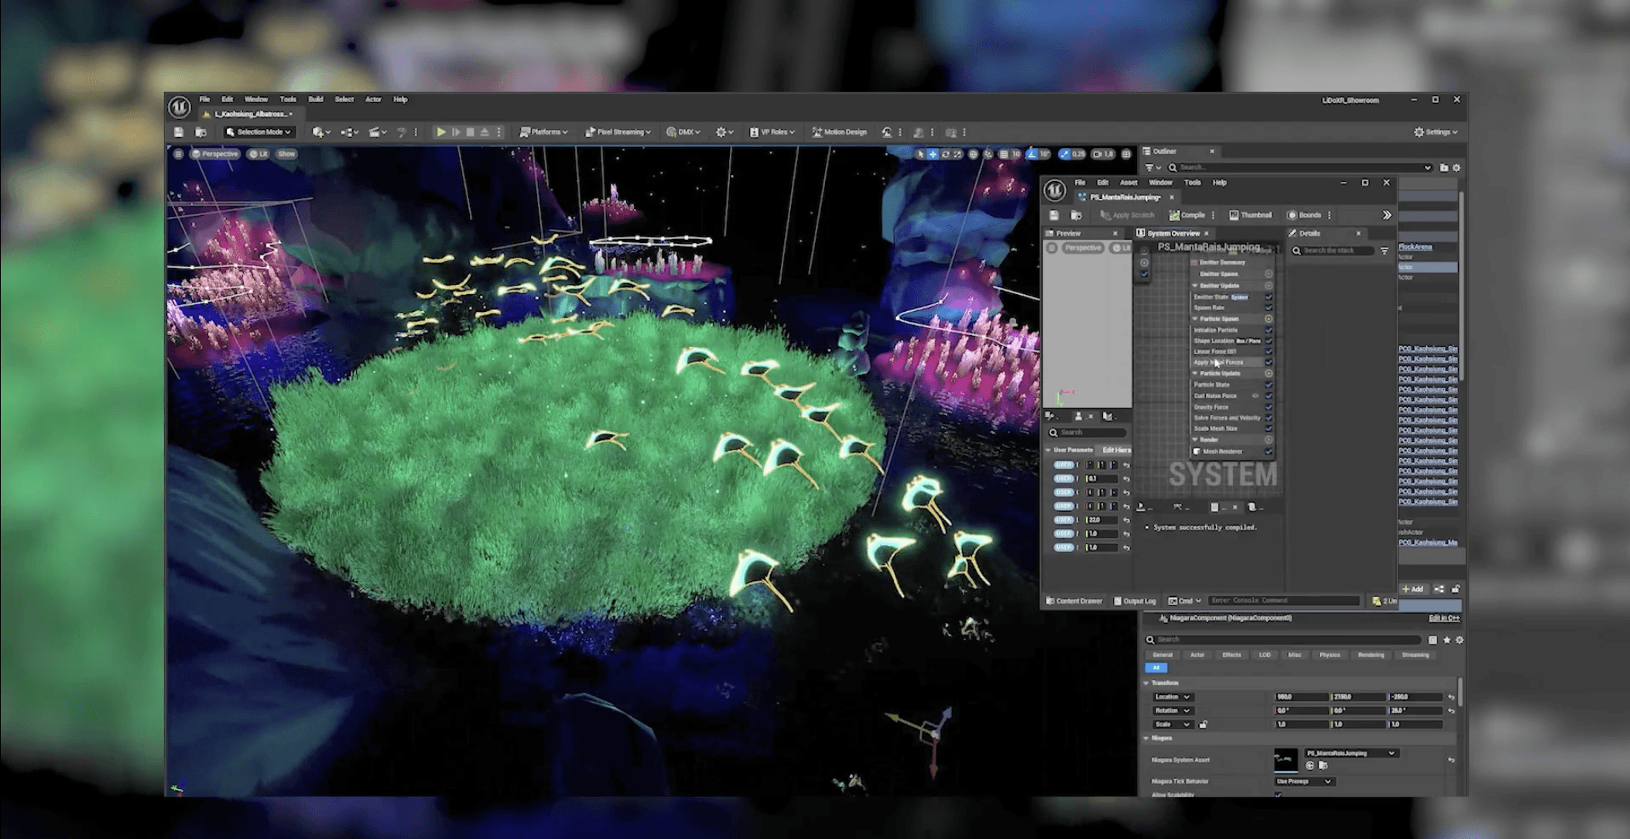
Task: Open the Content Drawer
Action: pyautogui.click(x=1074, y=601)
